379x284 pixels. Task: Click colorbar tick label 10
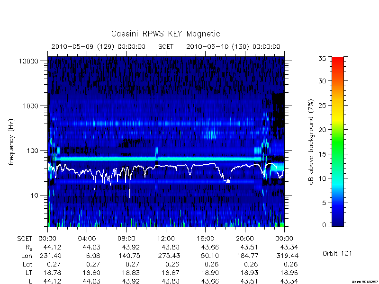pyautogui.click(x=324, y=178)
